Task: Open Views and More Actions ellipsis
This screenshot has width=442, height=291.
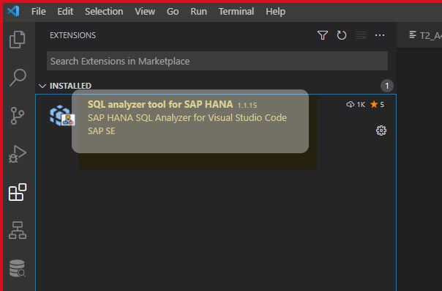Action: click(x=380, y=35)
